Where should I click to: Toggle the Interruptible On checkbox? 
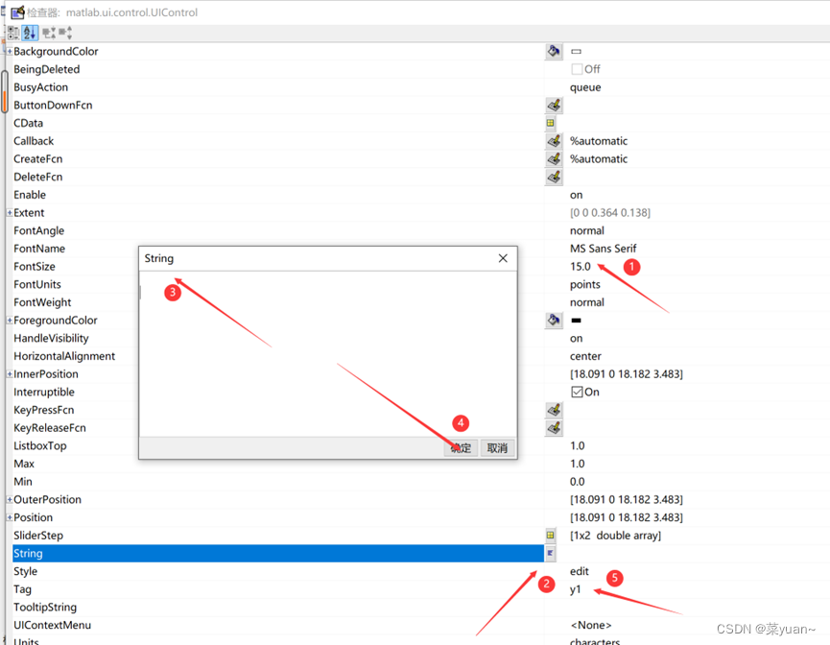coord(577,392)
